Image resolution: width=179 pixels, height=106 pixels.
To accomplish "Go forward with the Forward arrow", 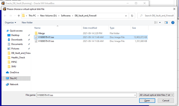I will tap(11, 16).
